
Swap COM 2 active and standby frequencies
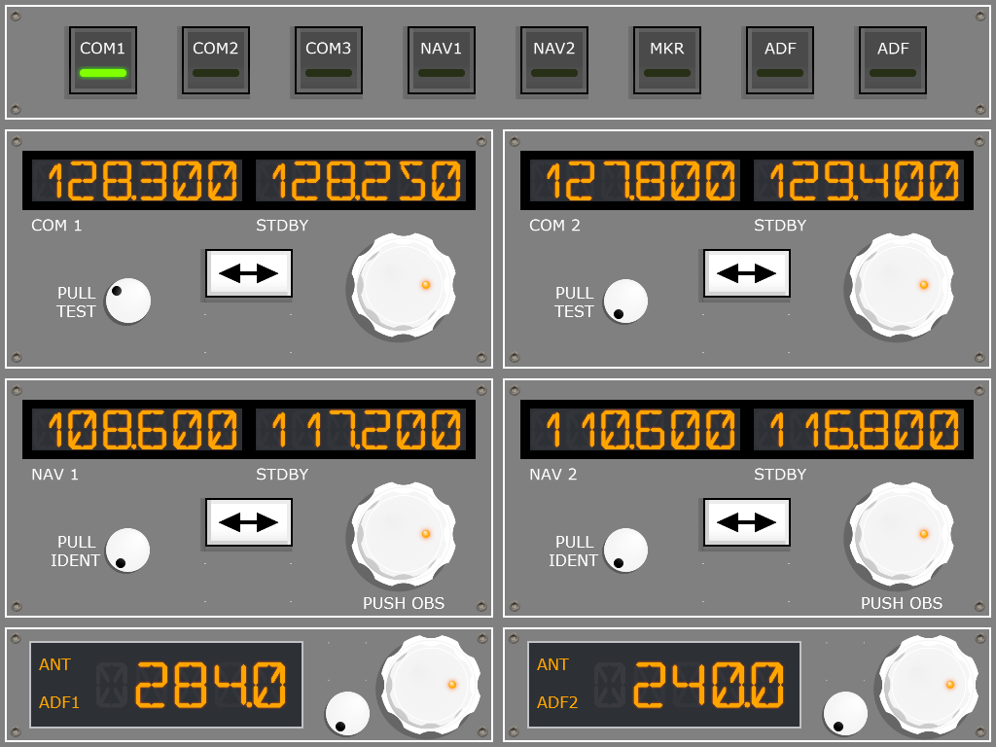click(x=747, y=273)
